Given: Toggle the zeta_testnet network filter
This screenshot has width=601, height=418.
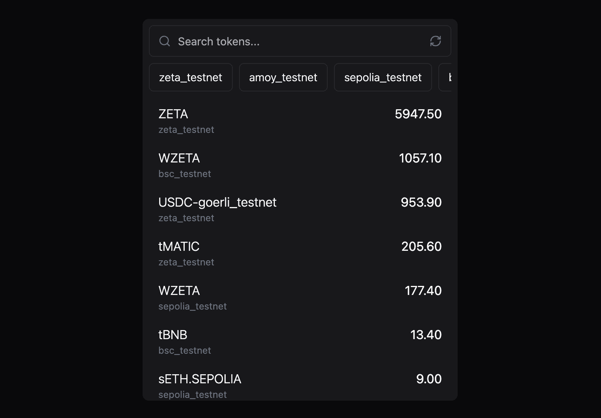Looking at the screenshot, I should [191, 77].
